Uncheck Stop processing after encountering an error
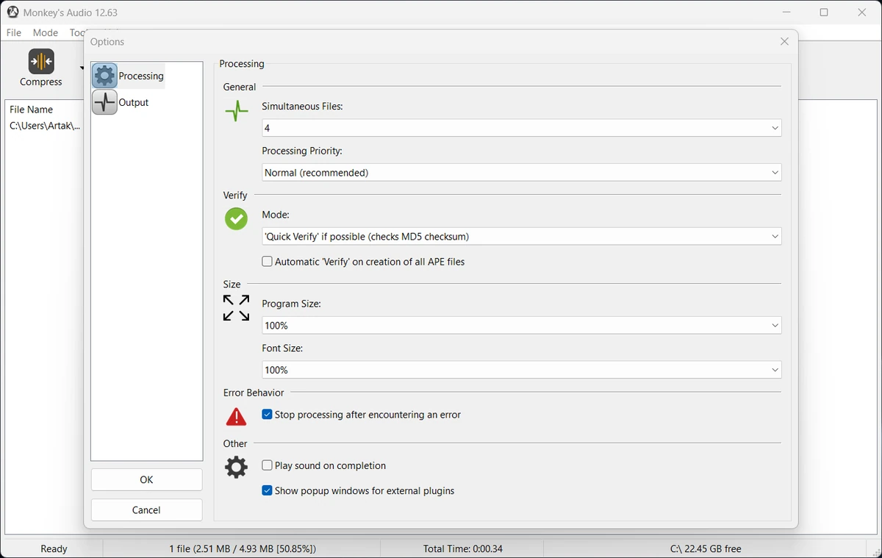Screen dimensions: 882x558 click(267, 415)
